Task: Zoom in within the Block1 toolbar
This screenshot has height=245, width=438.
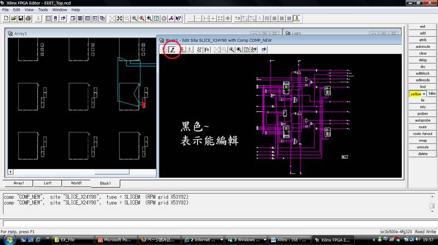Action: pos(232,50)
